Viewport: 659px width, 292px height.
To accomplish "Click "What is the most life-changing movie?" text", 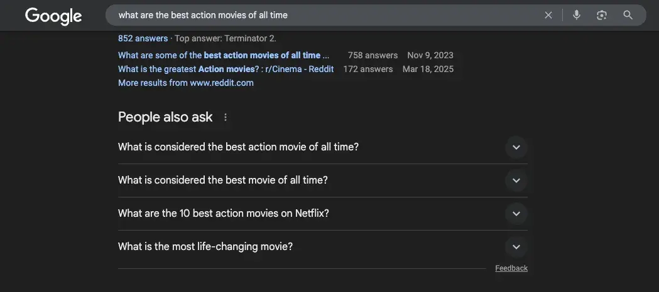I will (205, 246).
